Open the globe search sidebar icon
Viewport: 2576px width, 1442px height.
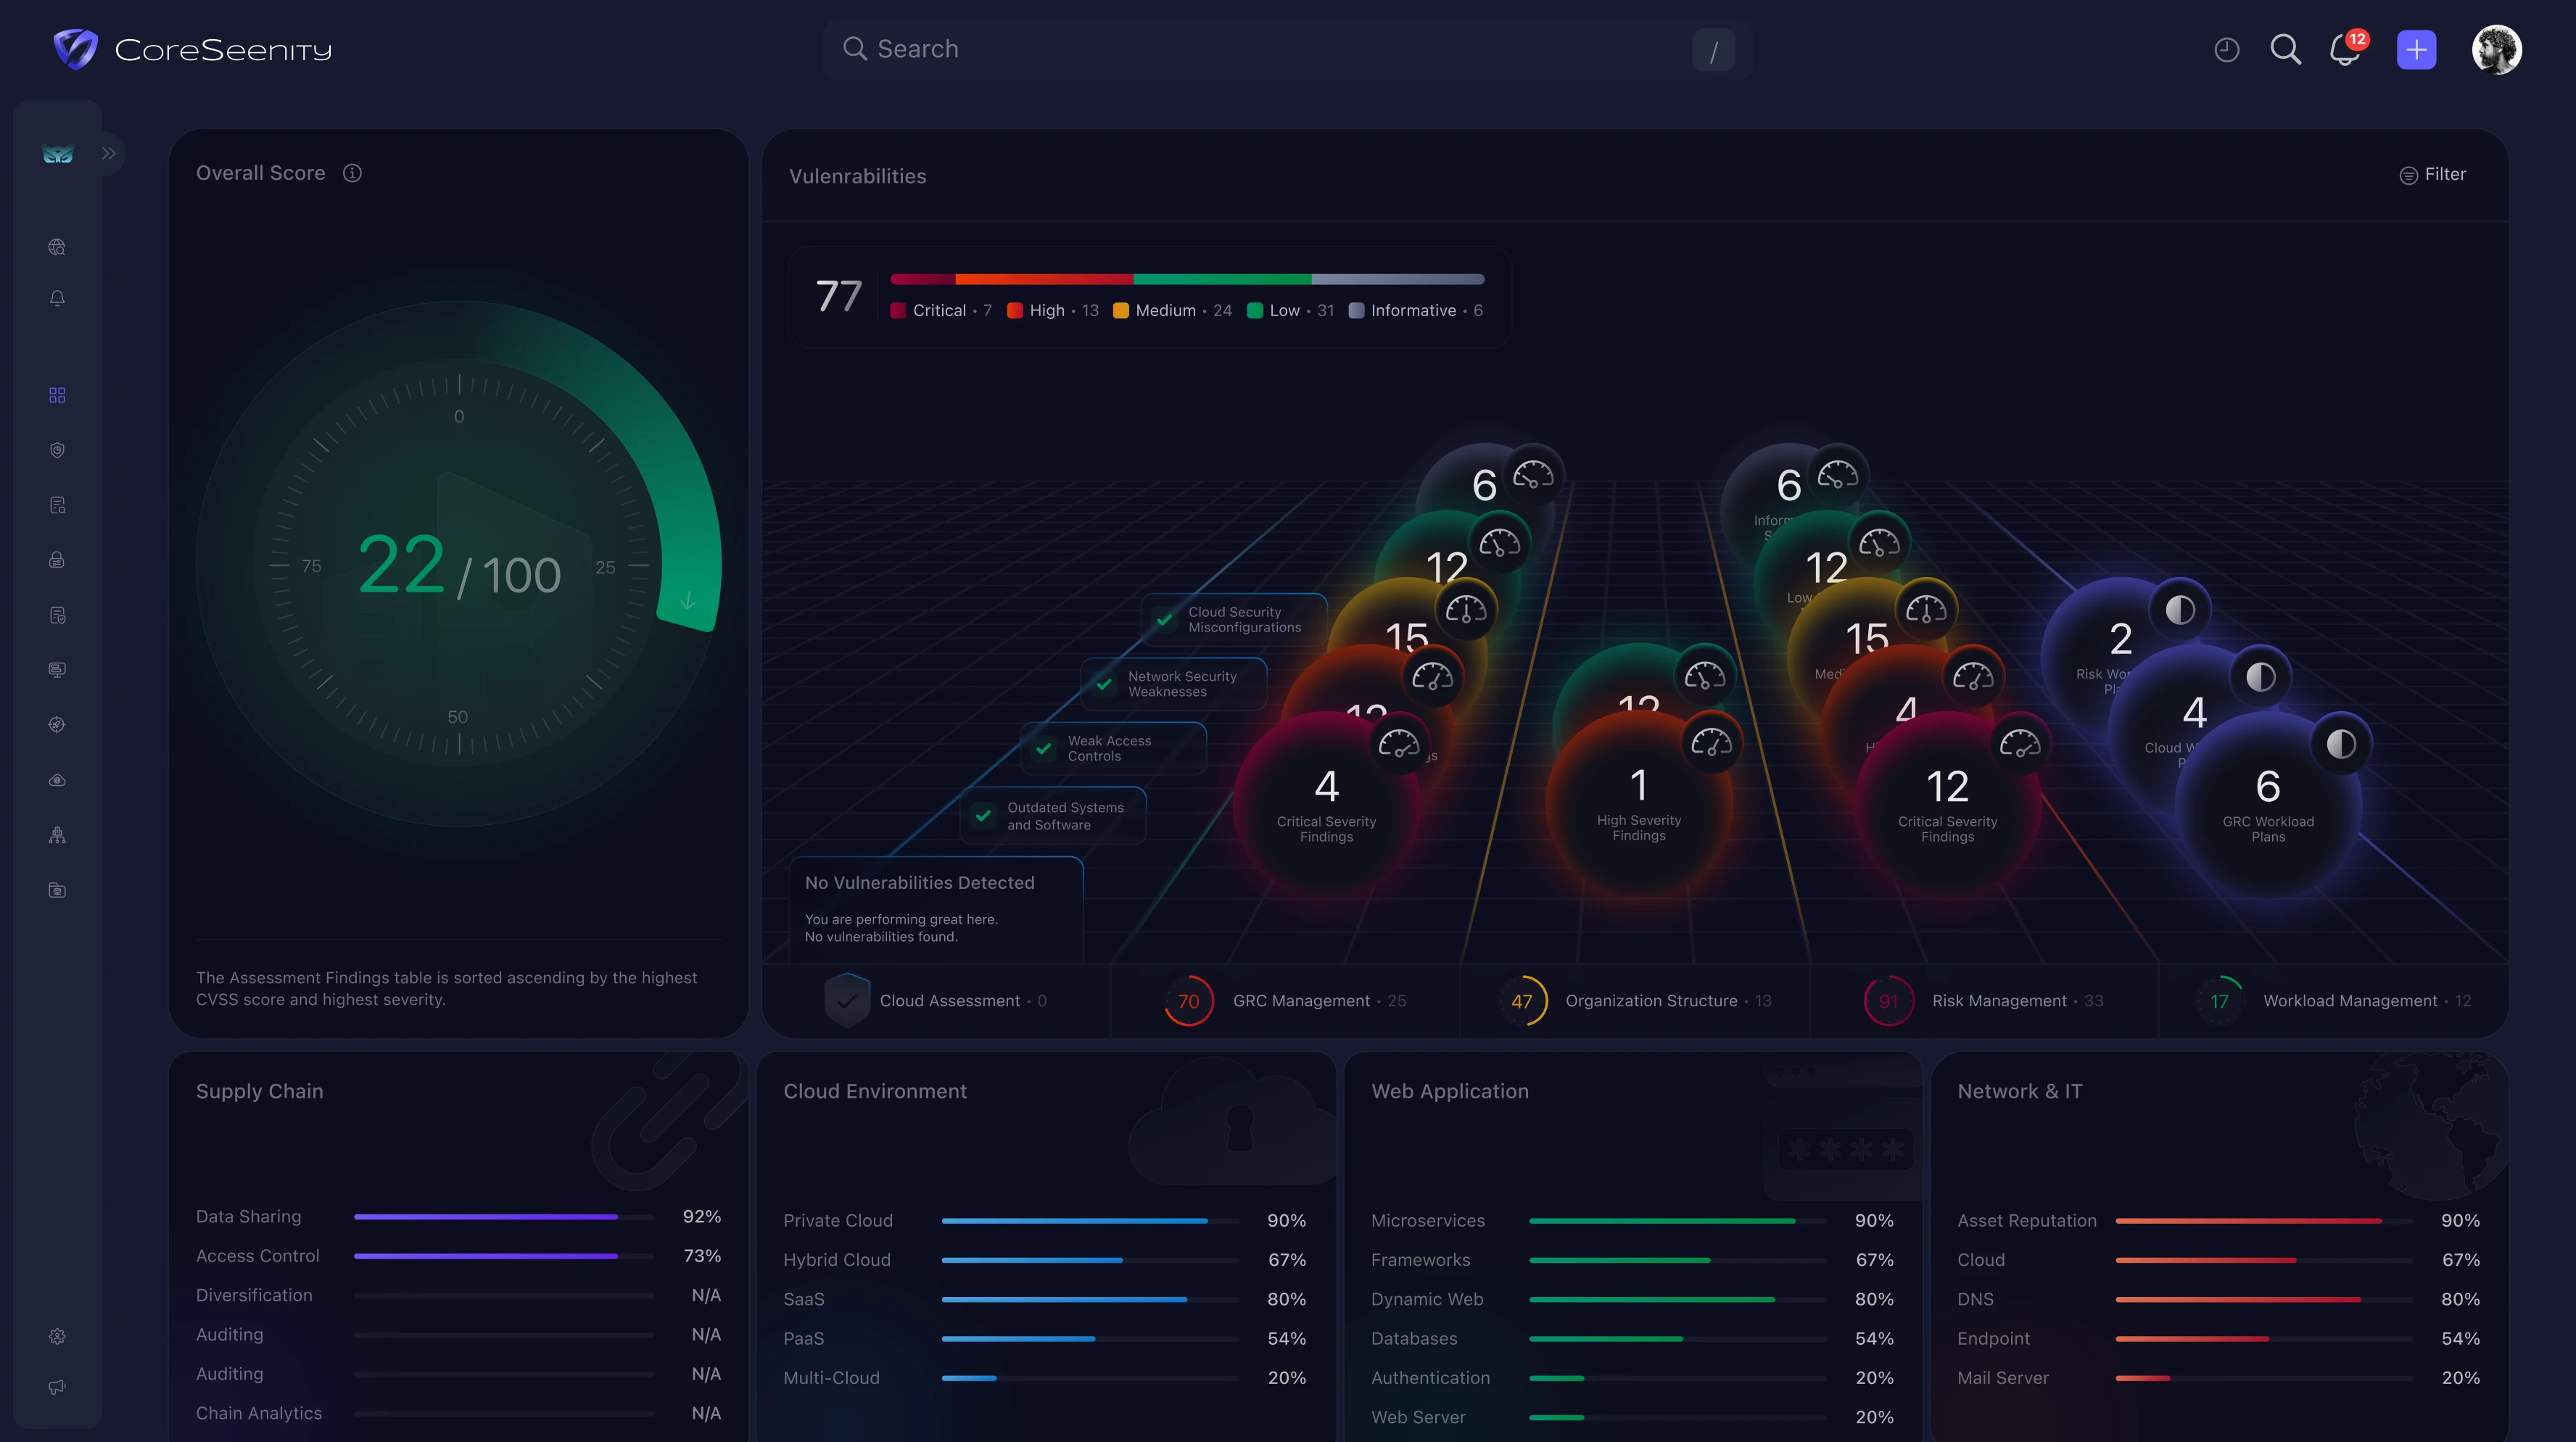click(x=57, y=247)
